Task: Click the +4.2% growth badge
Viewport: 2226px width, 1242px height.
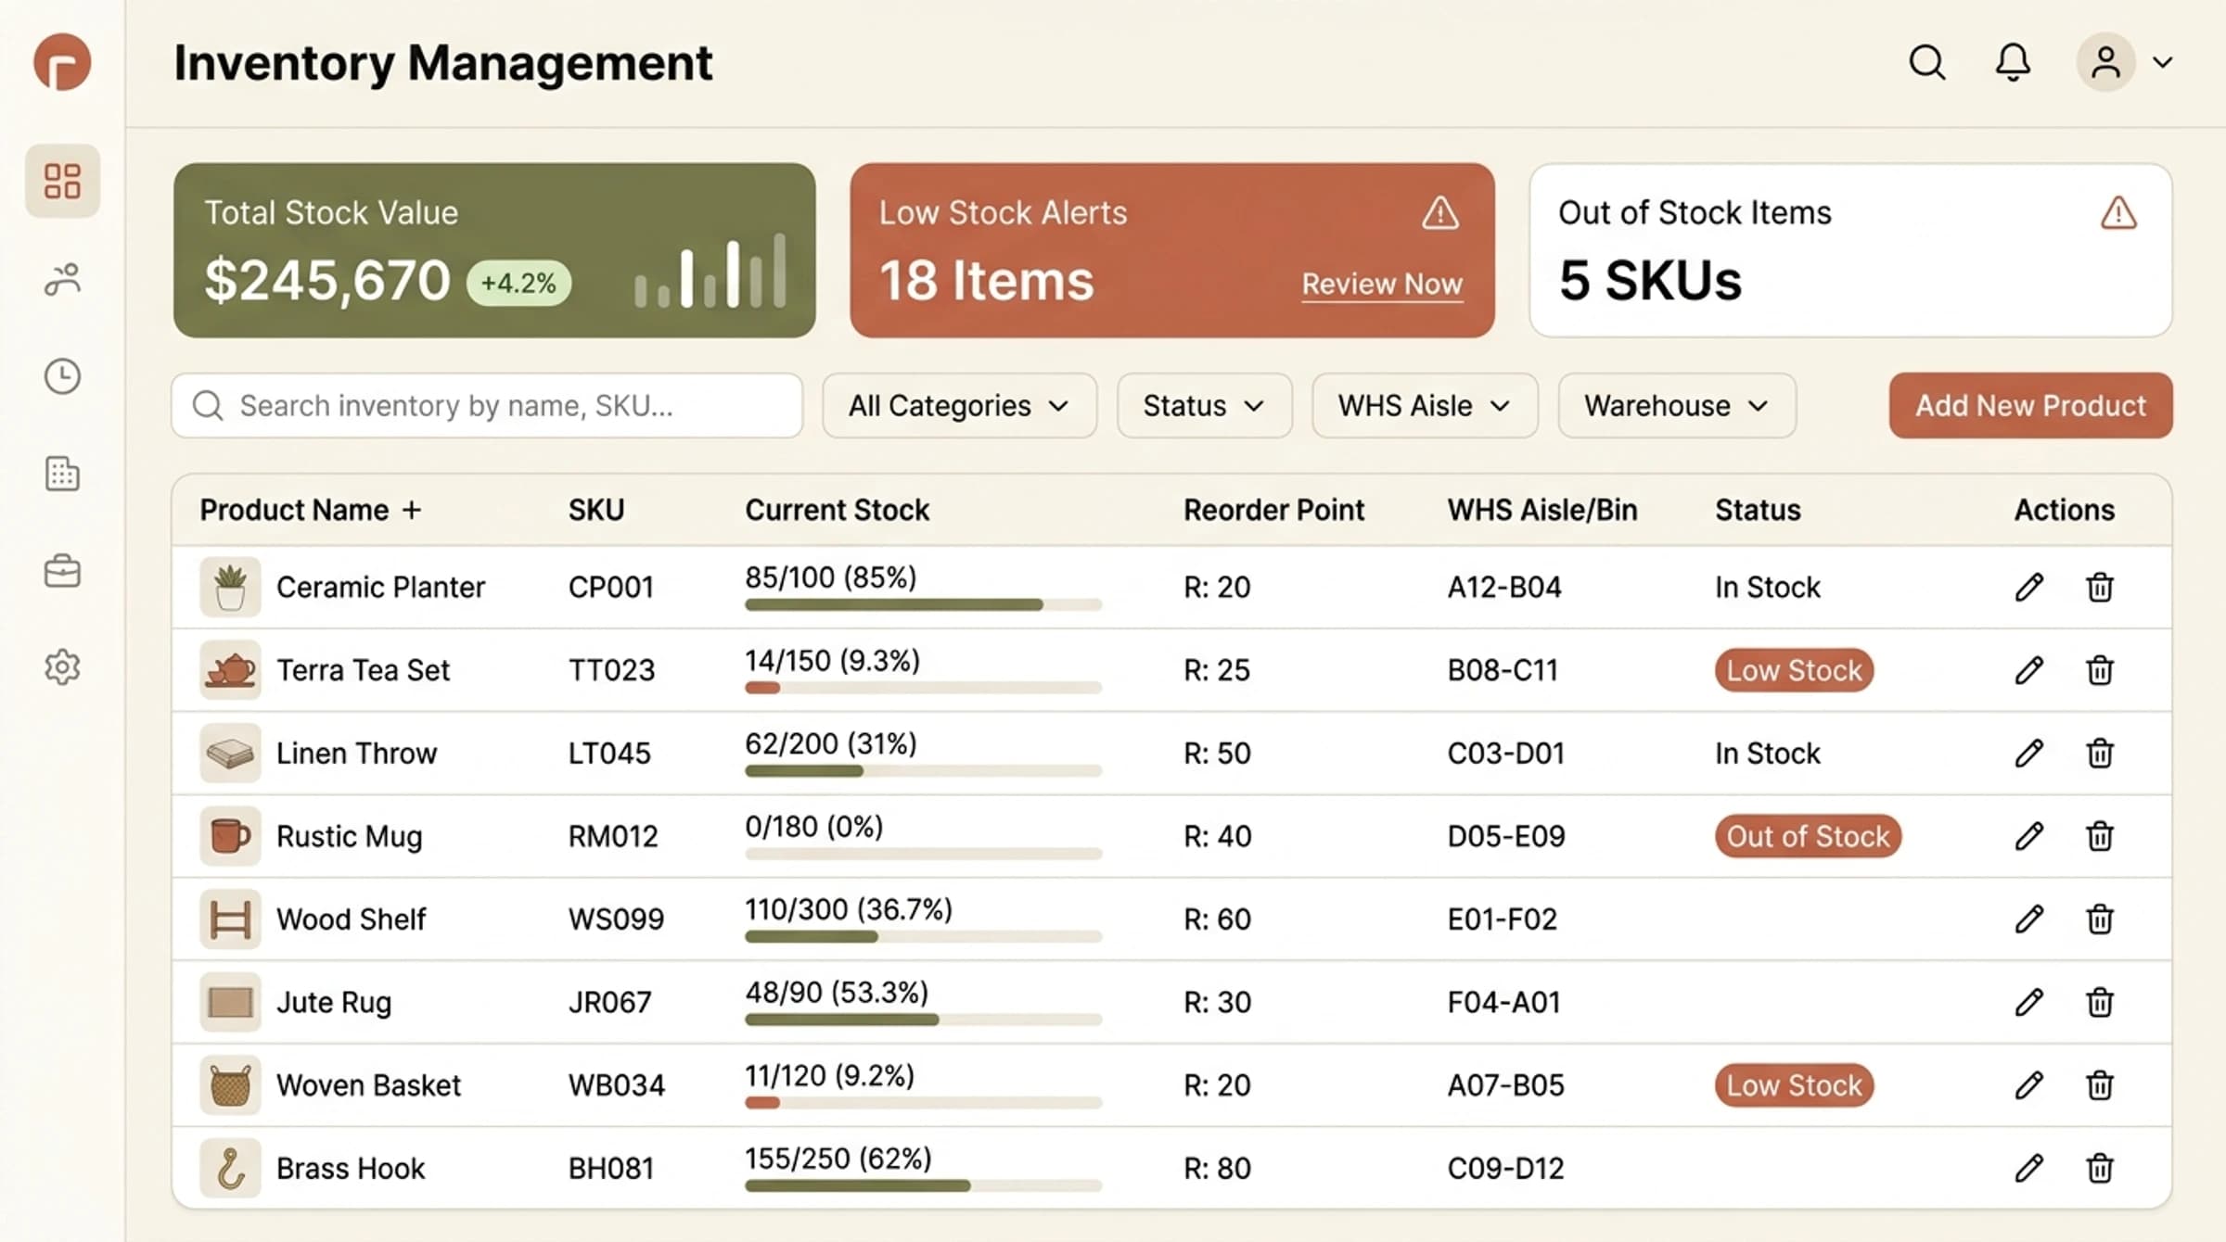Action: point(518,283)
